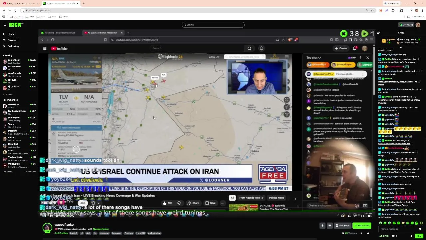
Task: Open Browse in Kick sidebar
Action: (x=12, y=40)
